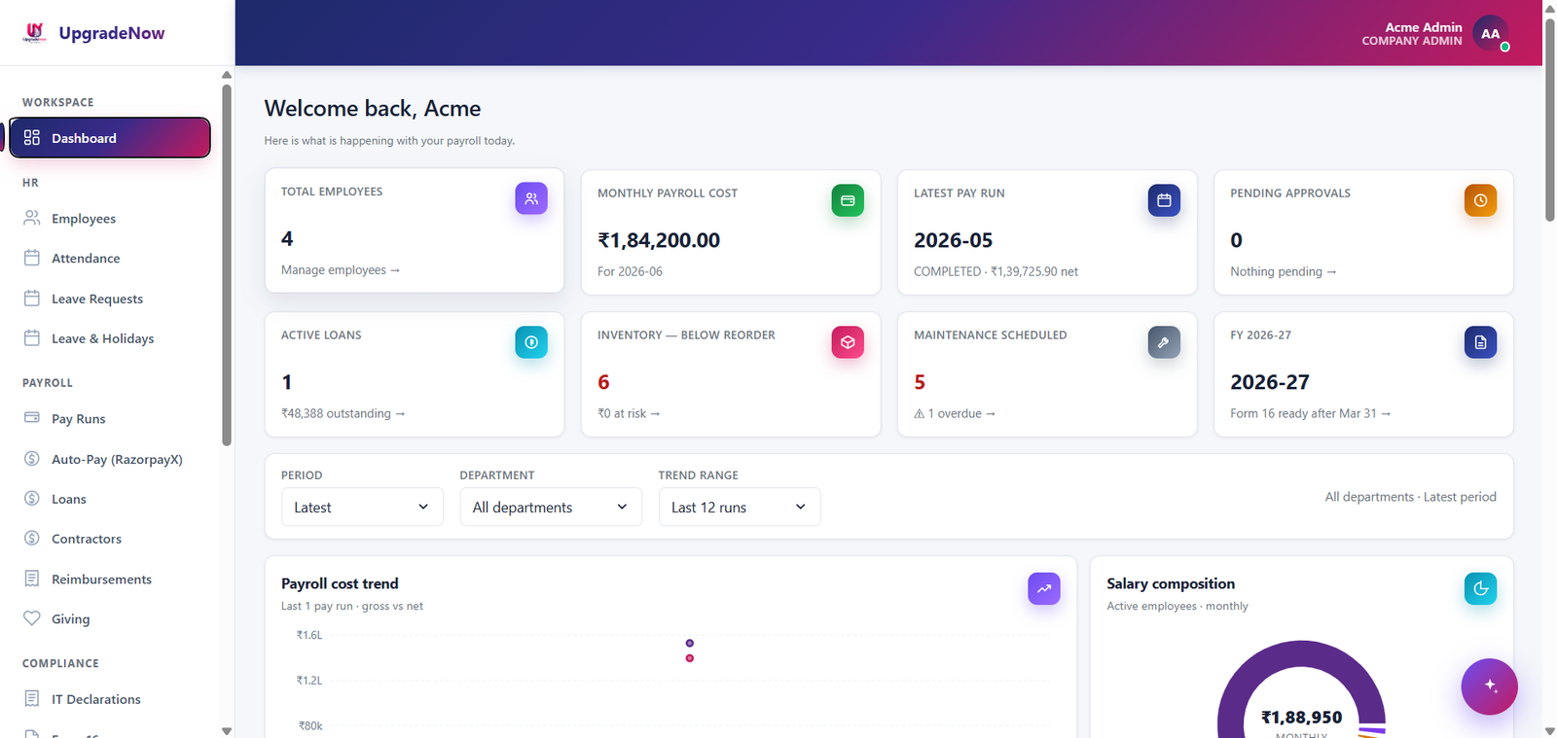Click the Attendance calendar icon in sidebar

coord(32,258)
